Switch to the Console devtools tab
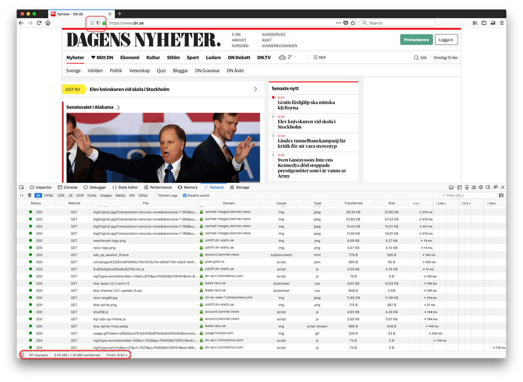 coord(67,187)
